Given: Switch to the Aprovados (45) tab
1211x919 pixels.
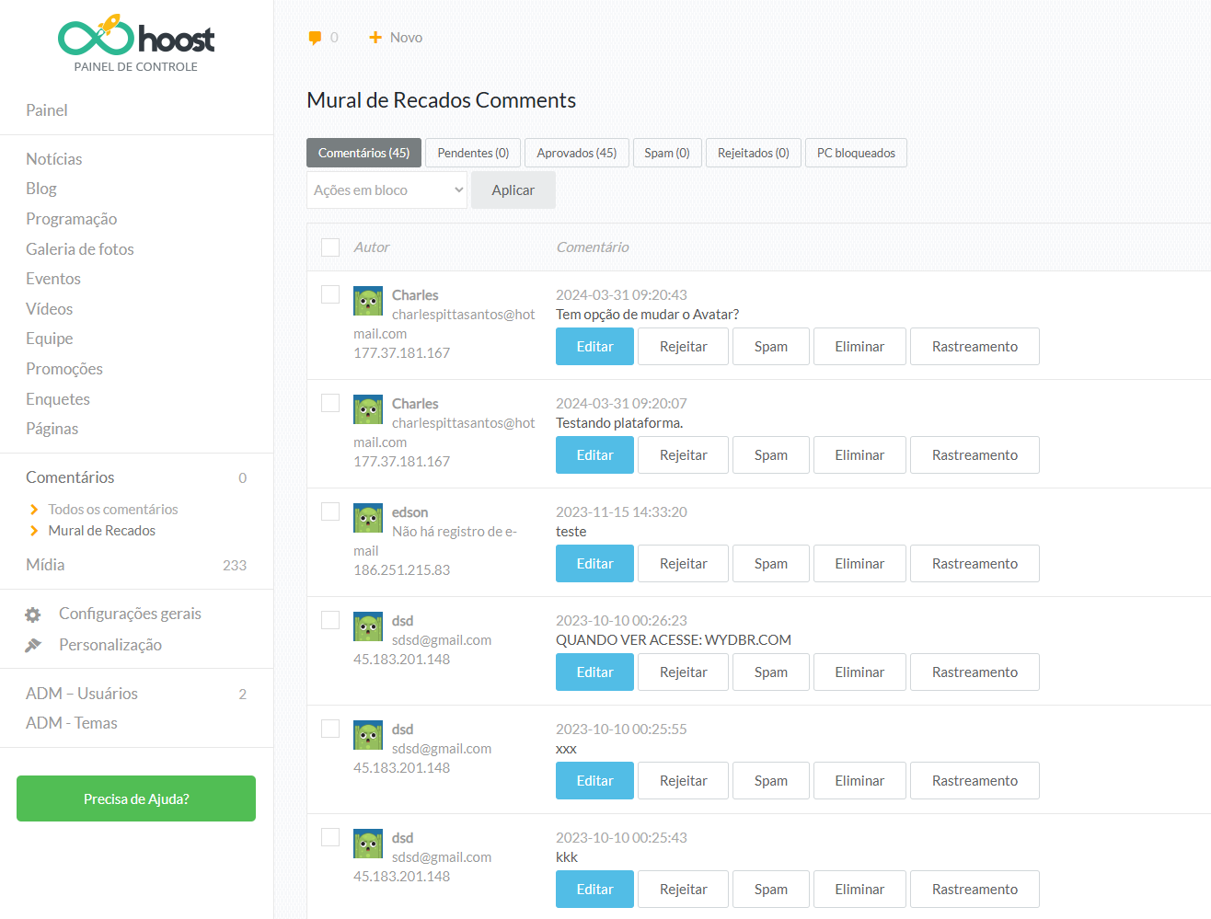Looking at the screenshot, I should click(x=576, y=153).
